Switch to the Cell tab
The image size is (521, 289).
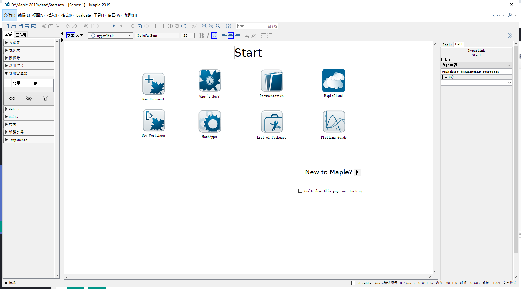tap(459, 44)
